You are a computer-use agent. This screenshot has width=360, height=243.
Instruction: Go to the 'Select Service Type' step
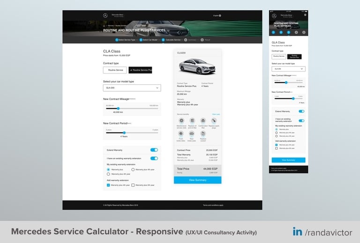[125, 40]
